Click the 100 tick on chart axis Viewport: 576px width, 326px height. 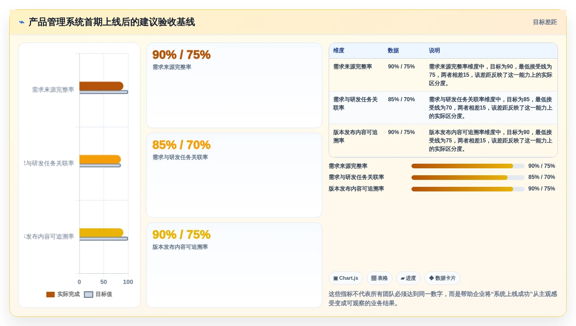tap(128, 282)
